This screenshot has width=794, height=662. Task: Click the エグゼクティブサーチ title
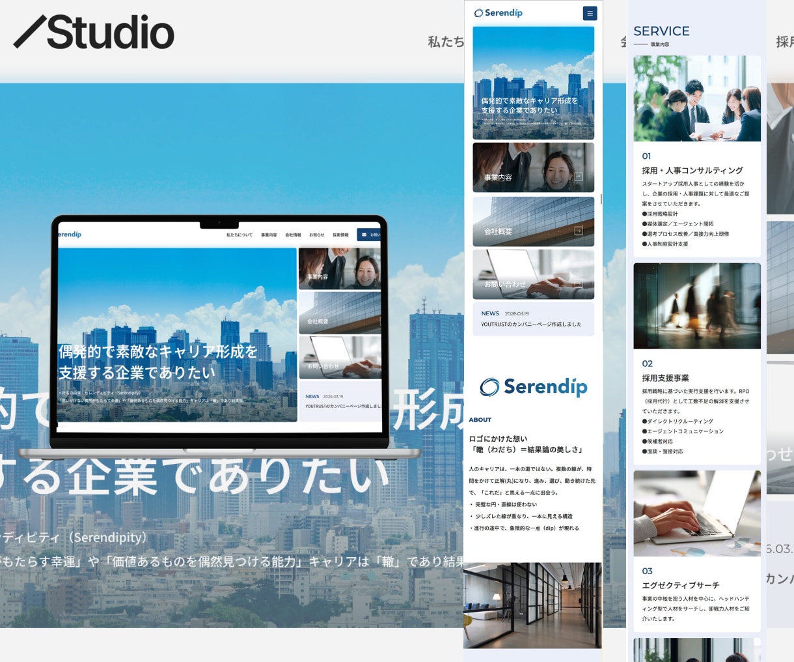point(681,585)
